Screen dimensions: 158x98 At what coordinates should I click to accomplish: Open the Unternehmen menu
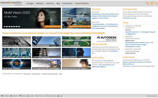(67, 3)
